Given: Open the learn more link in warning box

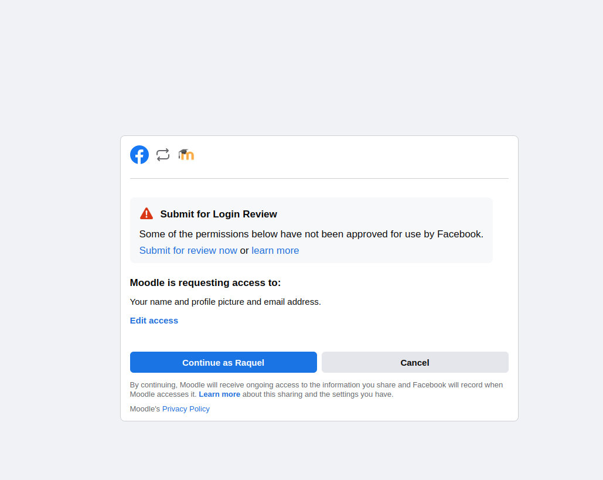Looking at the screenshot, I should (275, 250).
